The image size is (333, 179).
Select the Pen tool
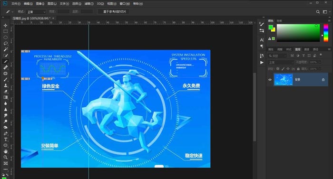[x=6, y=133]
